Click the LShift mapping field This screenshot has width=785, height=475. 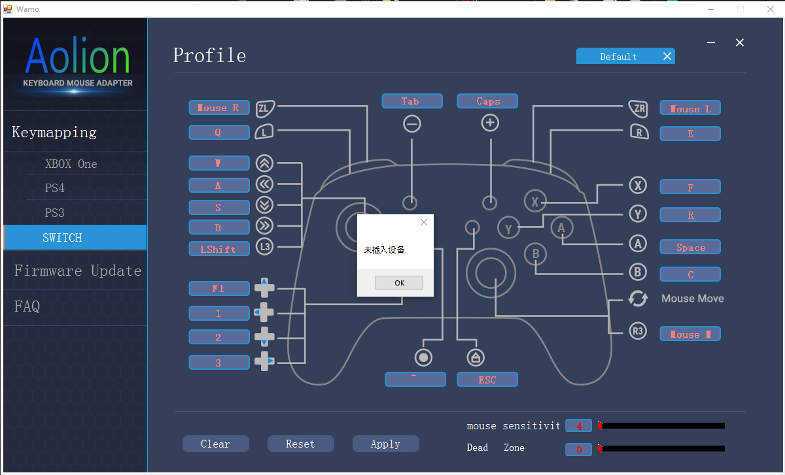point(219,249)
